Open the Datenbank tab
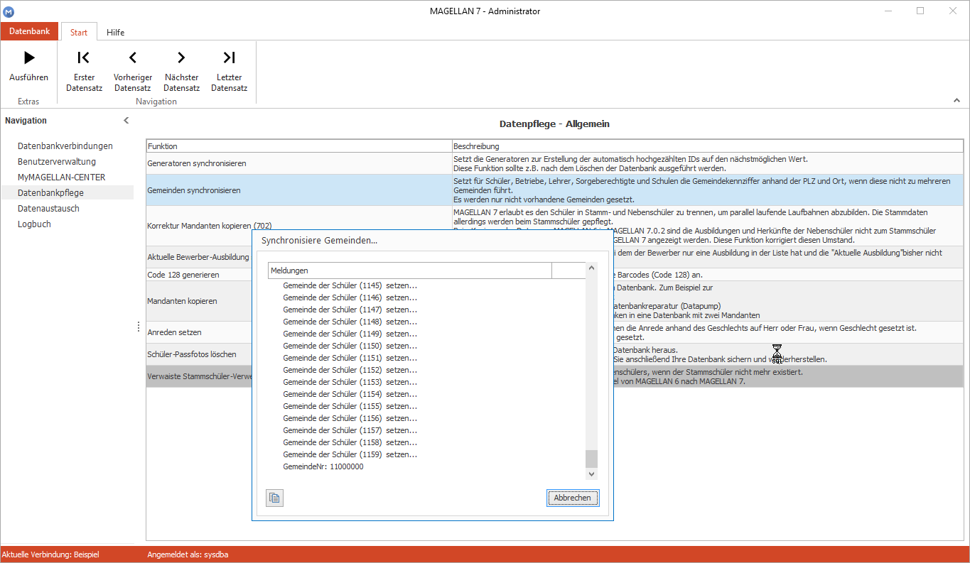Viewport: 970px width, 563px height. click(29, 31)
